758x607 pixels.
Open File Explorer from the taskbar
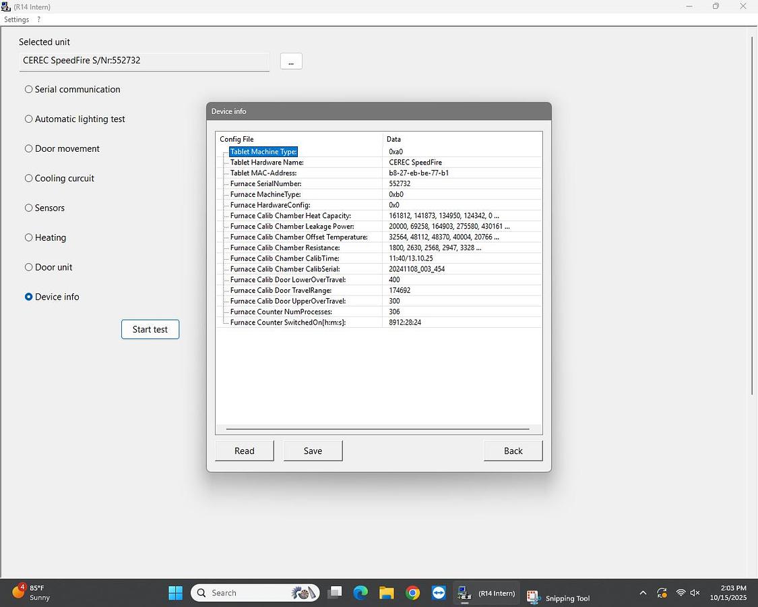pos(386,593)
